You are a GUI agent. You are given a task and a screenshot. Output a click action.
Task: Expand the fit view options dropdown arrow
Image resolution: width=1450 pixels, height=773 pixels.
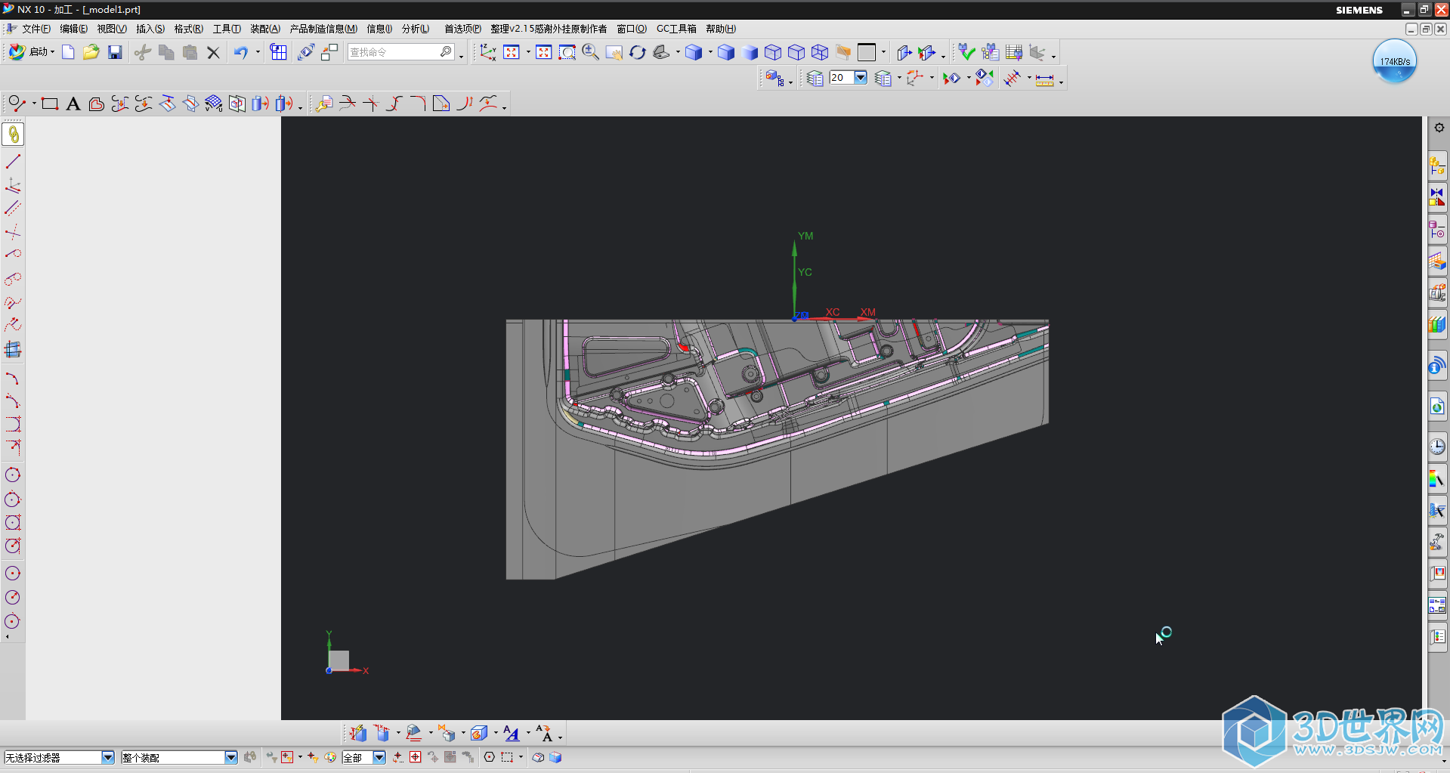pyautogui.click(x=528, y=52)
